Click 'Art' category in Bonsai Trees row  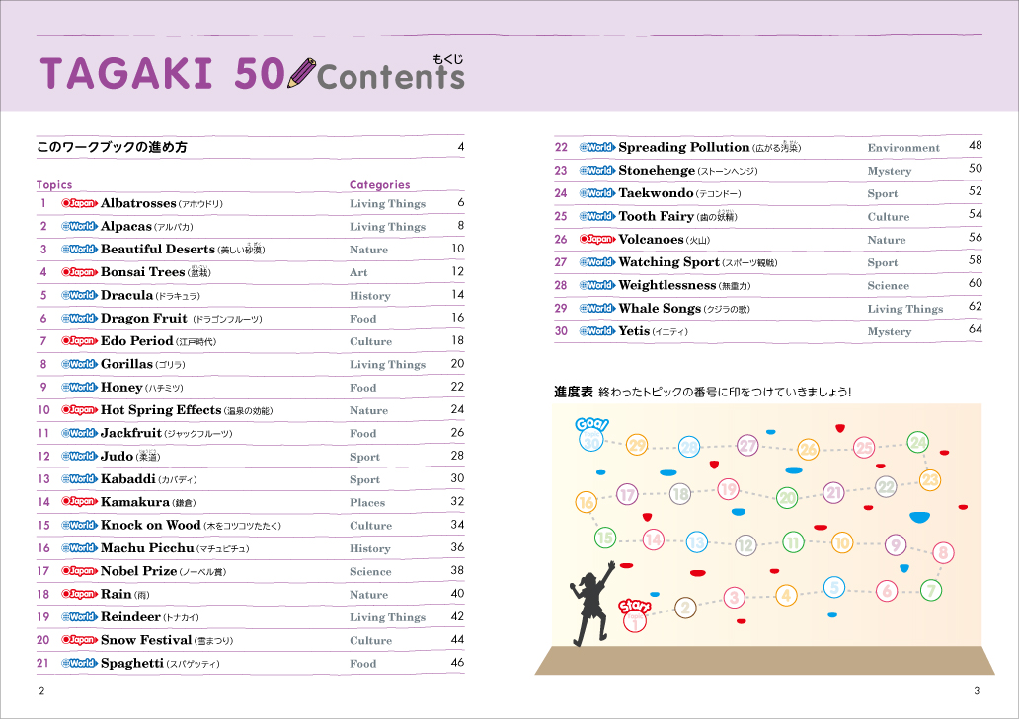pos(358,272)
